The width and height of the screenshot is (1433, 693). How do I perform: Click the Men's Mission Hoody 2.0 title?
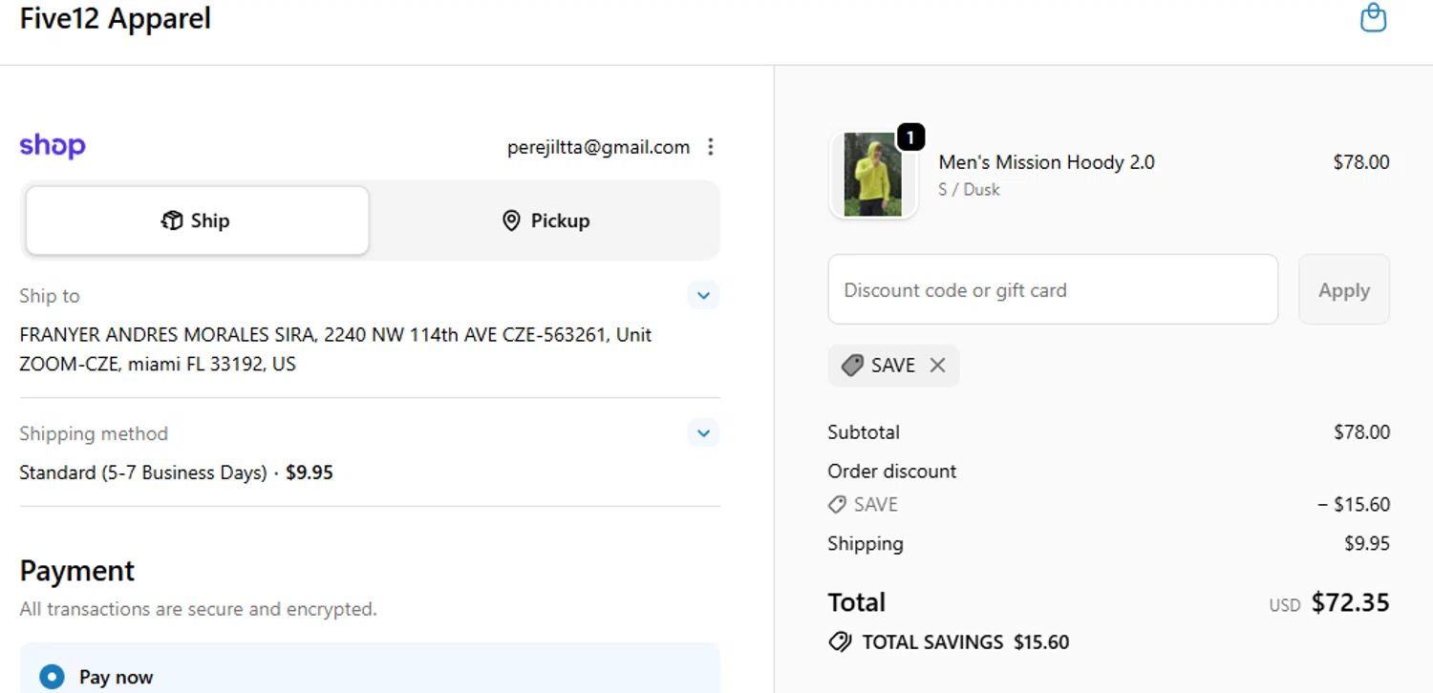pos(1046,162)
